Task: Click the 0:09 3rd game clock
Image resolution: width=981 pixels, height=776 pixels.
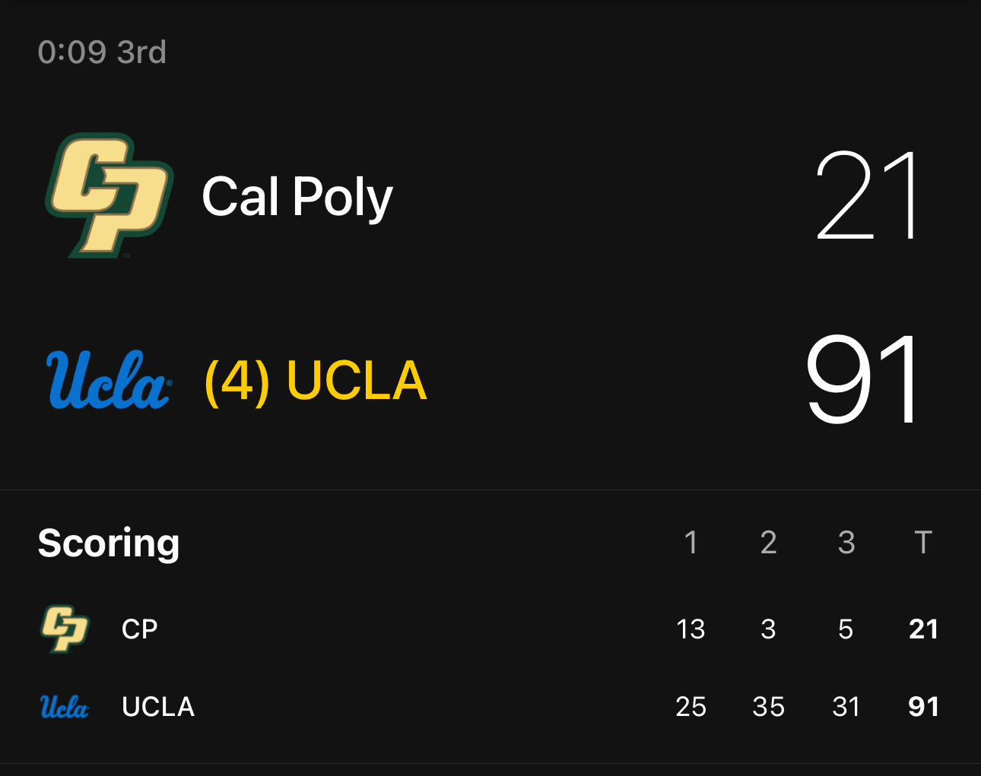Action: (x=102, y=52)
